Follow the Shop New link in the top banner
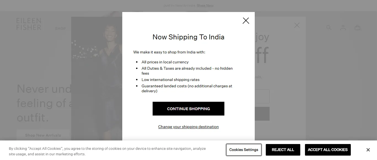This screenshot has height=160, width=377. point(205,6)
